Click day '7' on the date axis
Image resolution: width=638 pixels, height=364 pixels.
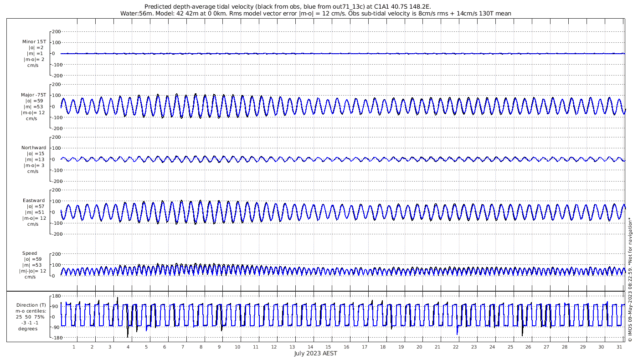coord(183,347)
